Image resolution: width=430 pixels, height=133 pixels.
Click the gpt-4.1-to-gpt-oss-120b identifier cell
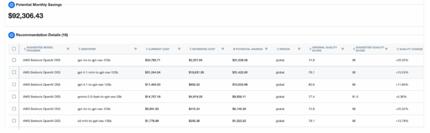94,84
